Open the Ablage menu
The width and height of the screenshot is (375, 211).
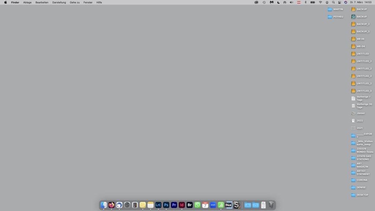tap(27, 2)
